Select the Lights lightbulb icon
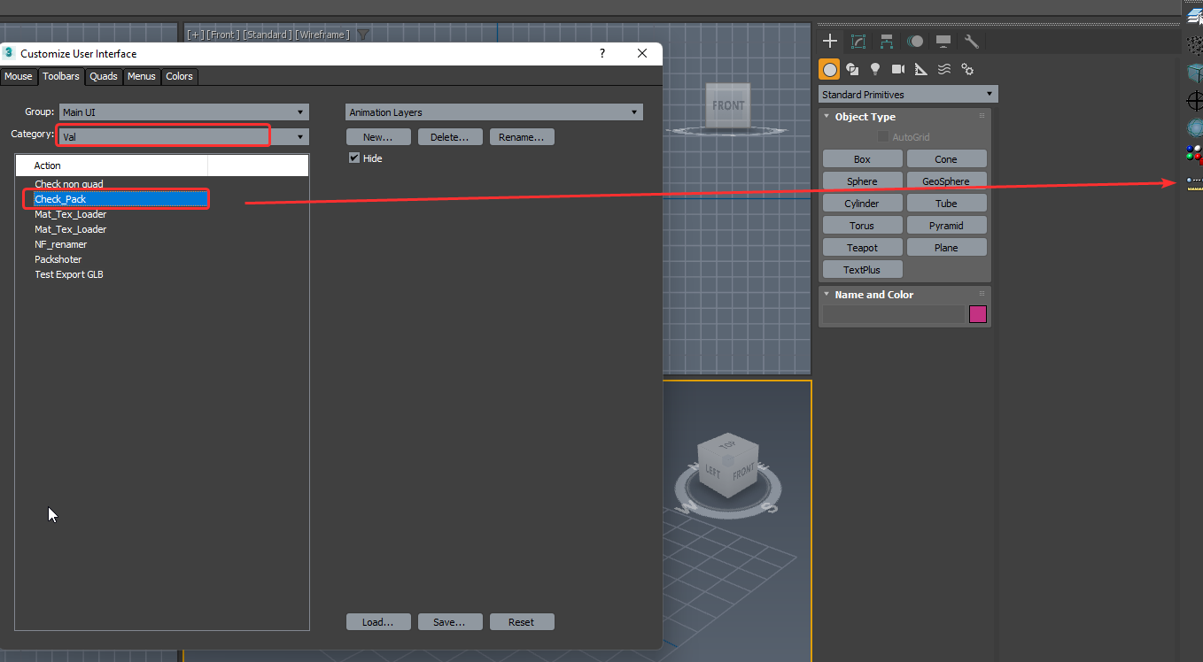Viewport: 1203px width, 662px height. [875, 69]
